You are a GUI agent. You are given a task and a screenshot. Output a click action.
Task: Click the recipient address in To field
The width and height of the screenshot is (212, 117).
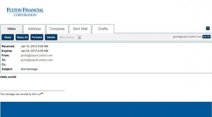(37, 60)
